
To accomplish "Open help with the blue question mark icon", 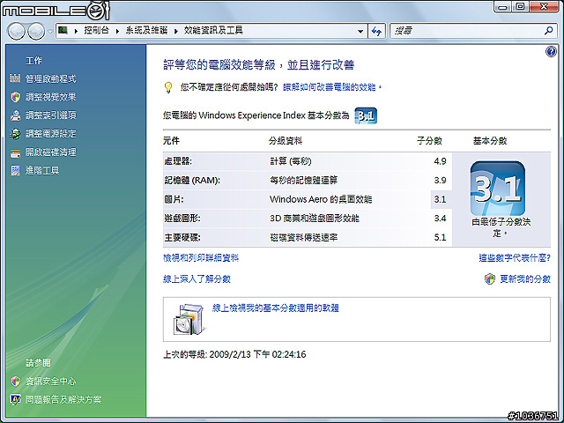I will point(551,52).
